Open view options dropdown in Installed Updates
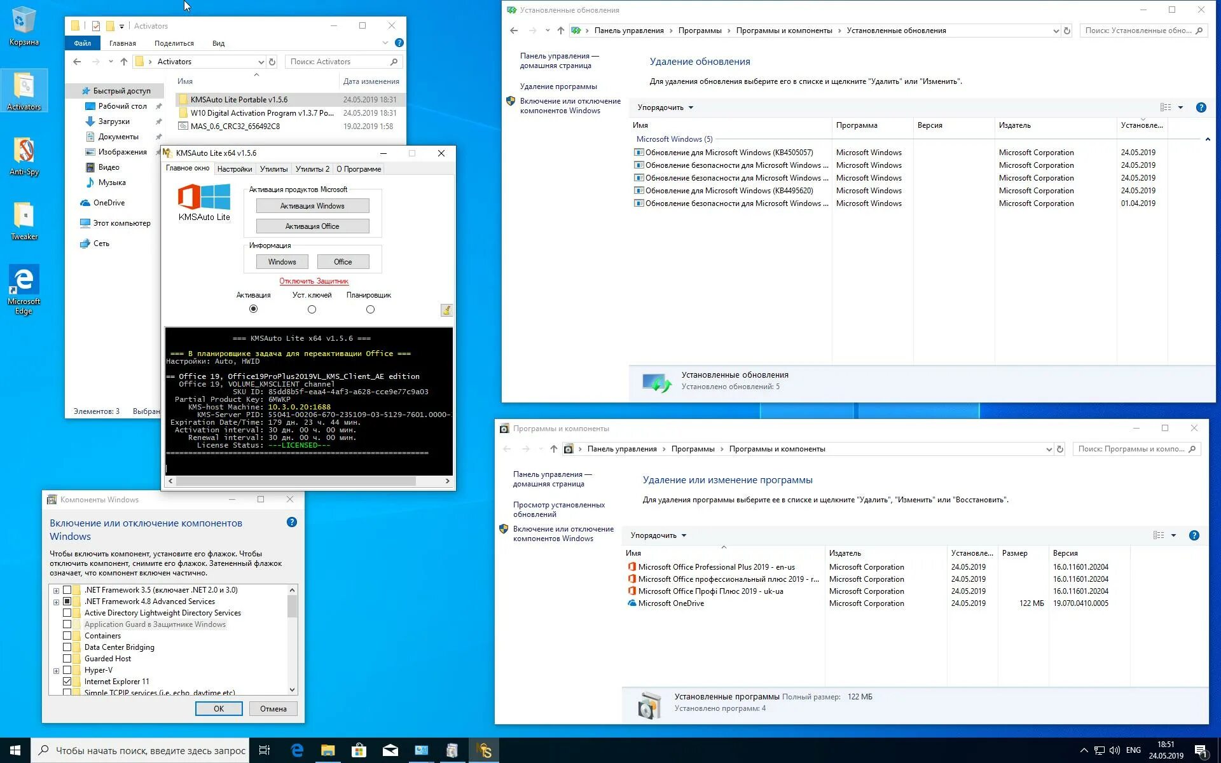Screen dimensions: 1221x763 point(1180,107)
